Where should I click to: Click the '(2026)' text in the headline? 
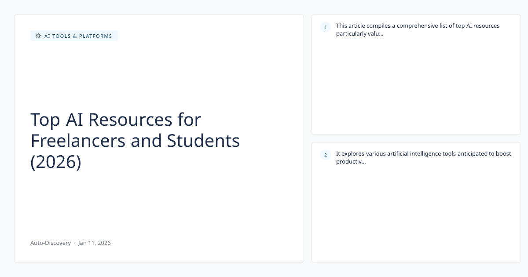coord(56,162)
